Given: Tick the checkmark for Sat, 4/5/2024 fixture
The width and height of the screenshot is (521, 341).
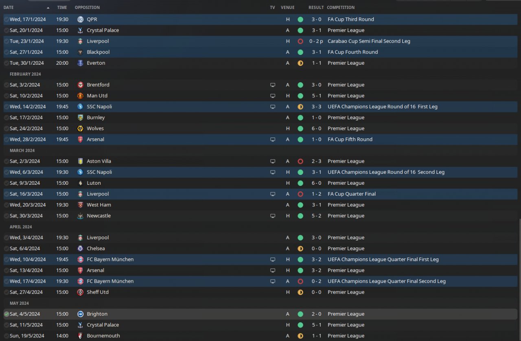Looking at the screenshot, I should (x=6, y=314).
